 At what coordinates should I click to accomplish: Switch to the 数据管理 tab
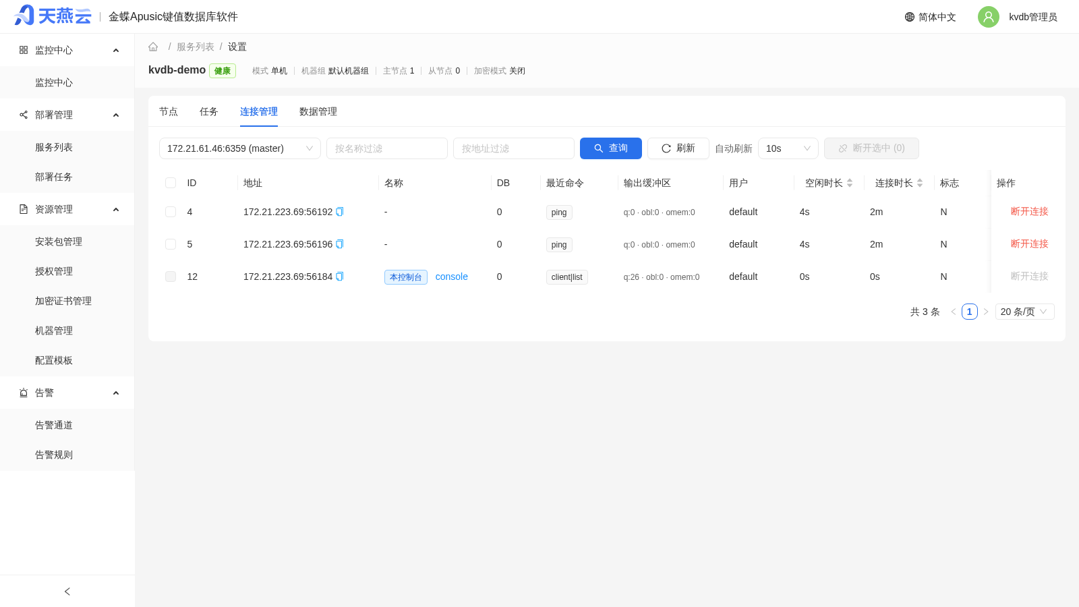318,111
